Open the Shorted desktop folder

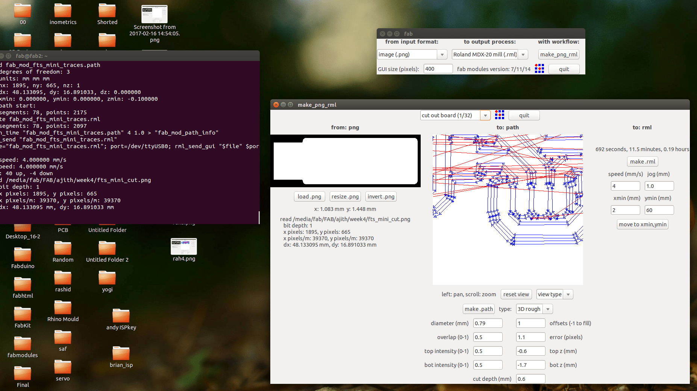tap(107, 14)
